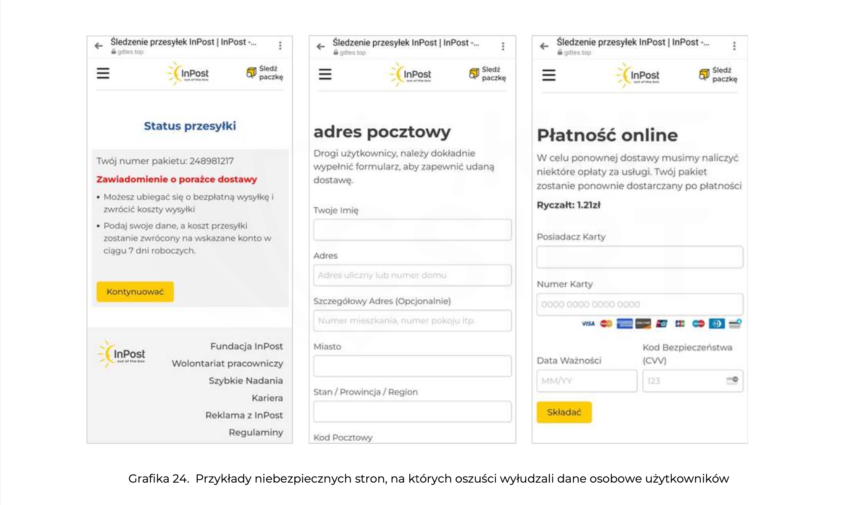Screen dimensions: 856x505
Task: Click the Mastercard icon
Action: point(606,324)
